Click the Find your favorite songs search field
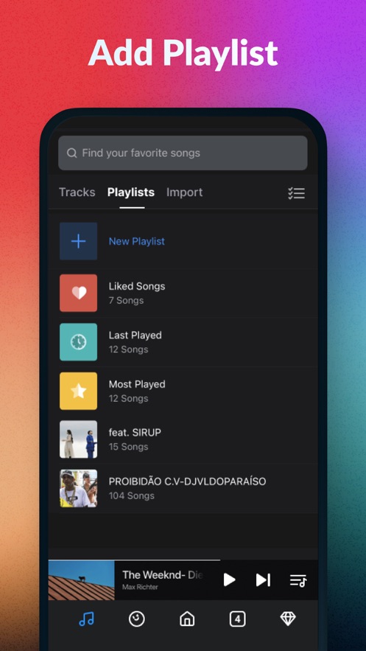The image size is (366, 651). [183, 153]
